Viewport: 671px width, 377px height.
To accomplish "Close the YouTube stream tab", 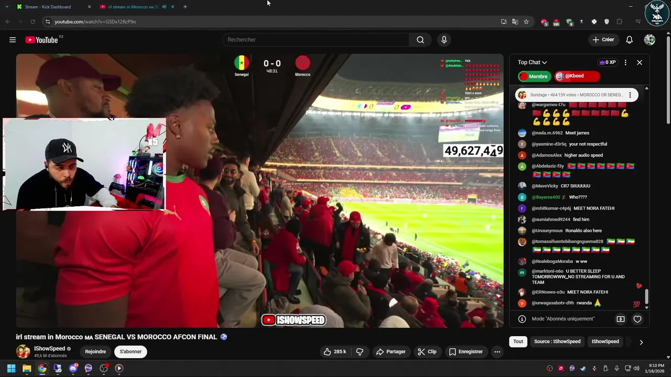I will click(x=172, y=7).
